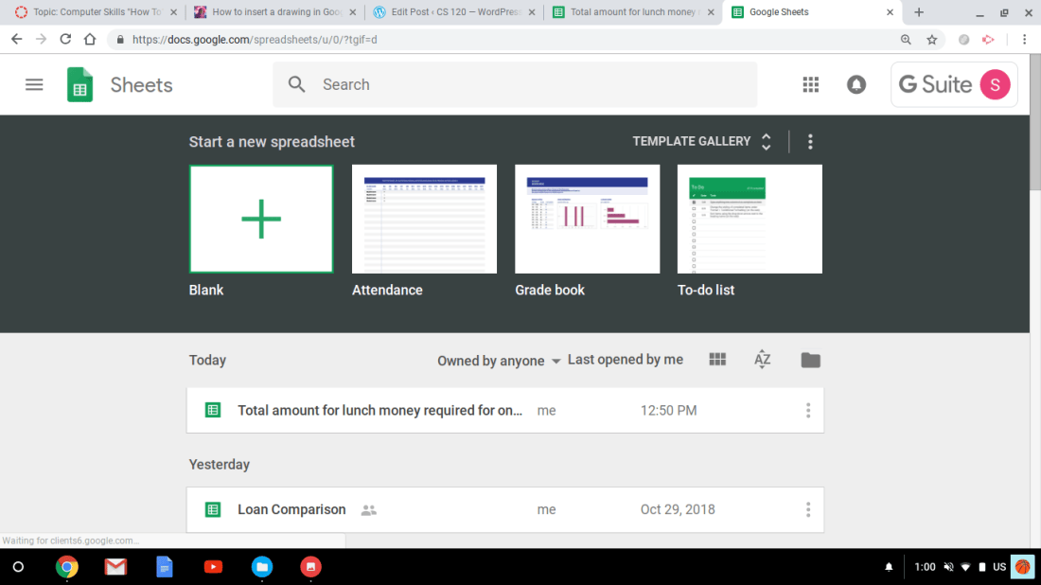Open the notifications bell in Sheets header

(x=856, y=84)
